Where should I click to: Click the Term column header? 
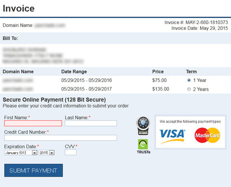click(x=191, y=72)
